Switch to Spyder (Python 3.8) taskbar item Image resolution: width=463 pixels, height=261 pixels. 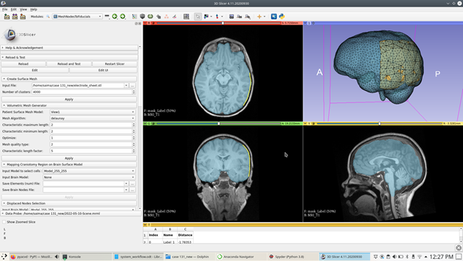tap(292, 257)
